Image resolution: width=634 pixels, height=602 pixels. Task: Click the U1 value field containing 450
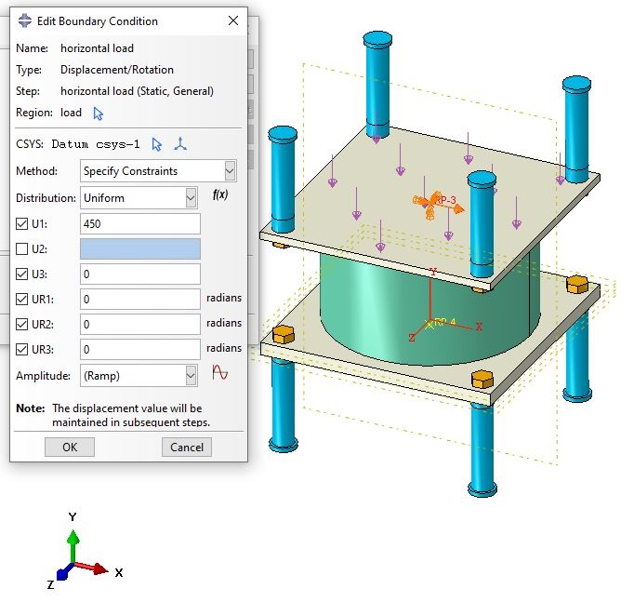tap(140, 223)
